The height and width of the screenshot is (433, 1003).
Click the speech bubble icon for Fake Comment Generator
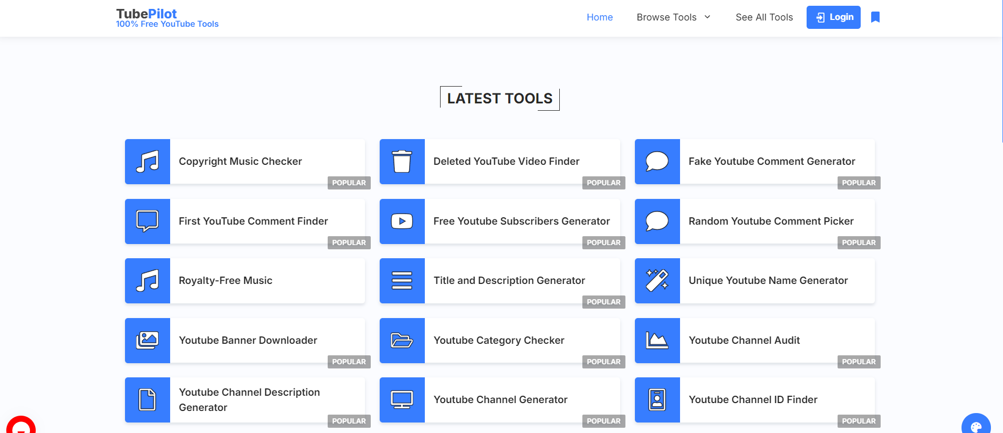point(657,162)
